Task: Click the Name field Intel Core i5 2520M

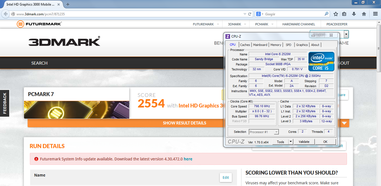Action: coord(278,54)
